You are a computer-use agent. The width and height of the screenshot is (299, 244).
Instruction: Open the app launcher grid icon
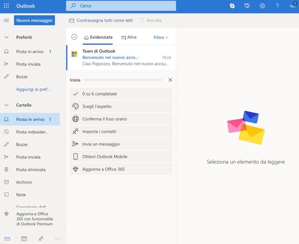coord(6,6)
